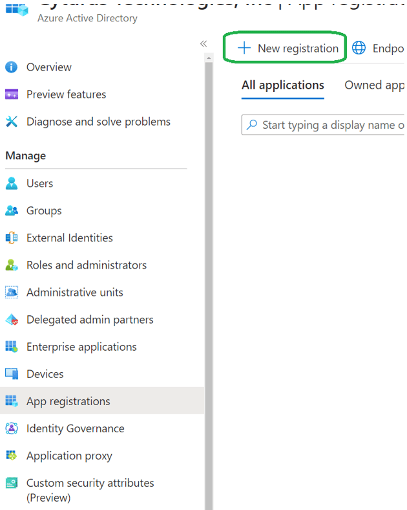Click the New registration button

coord(287,49)
